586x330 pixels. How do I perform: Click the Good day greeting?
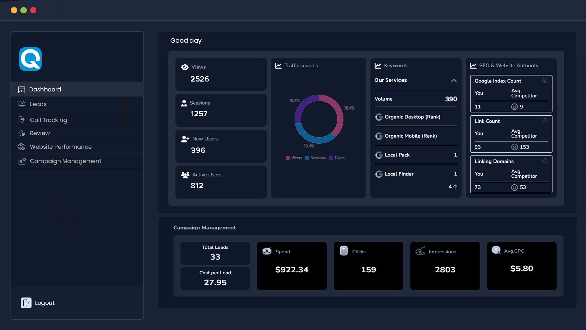click(186, 40)
